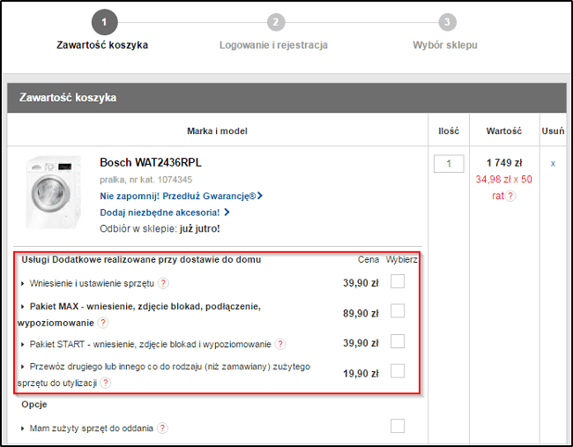This screenshot has height=447, width=573.
Task: Check the Przewóz zużytego sprzętu option
Action: [398, 371]
